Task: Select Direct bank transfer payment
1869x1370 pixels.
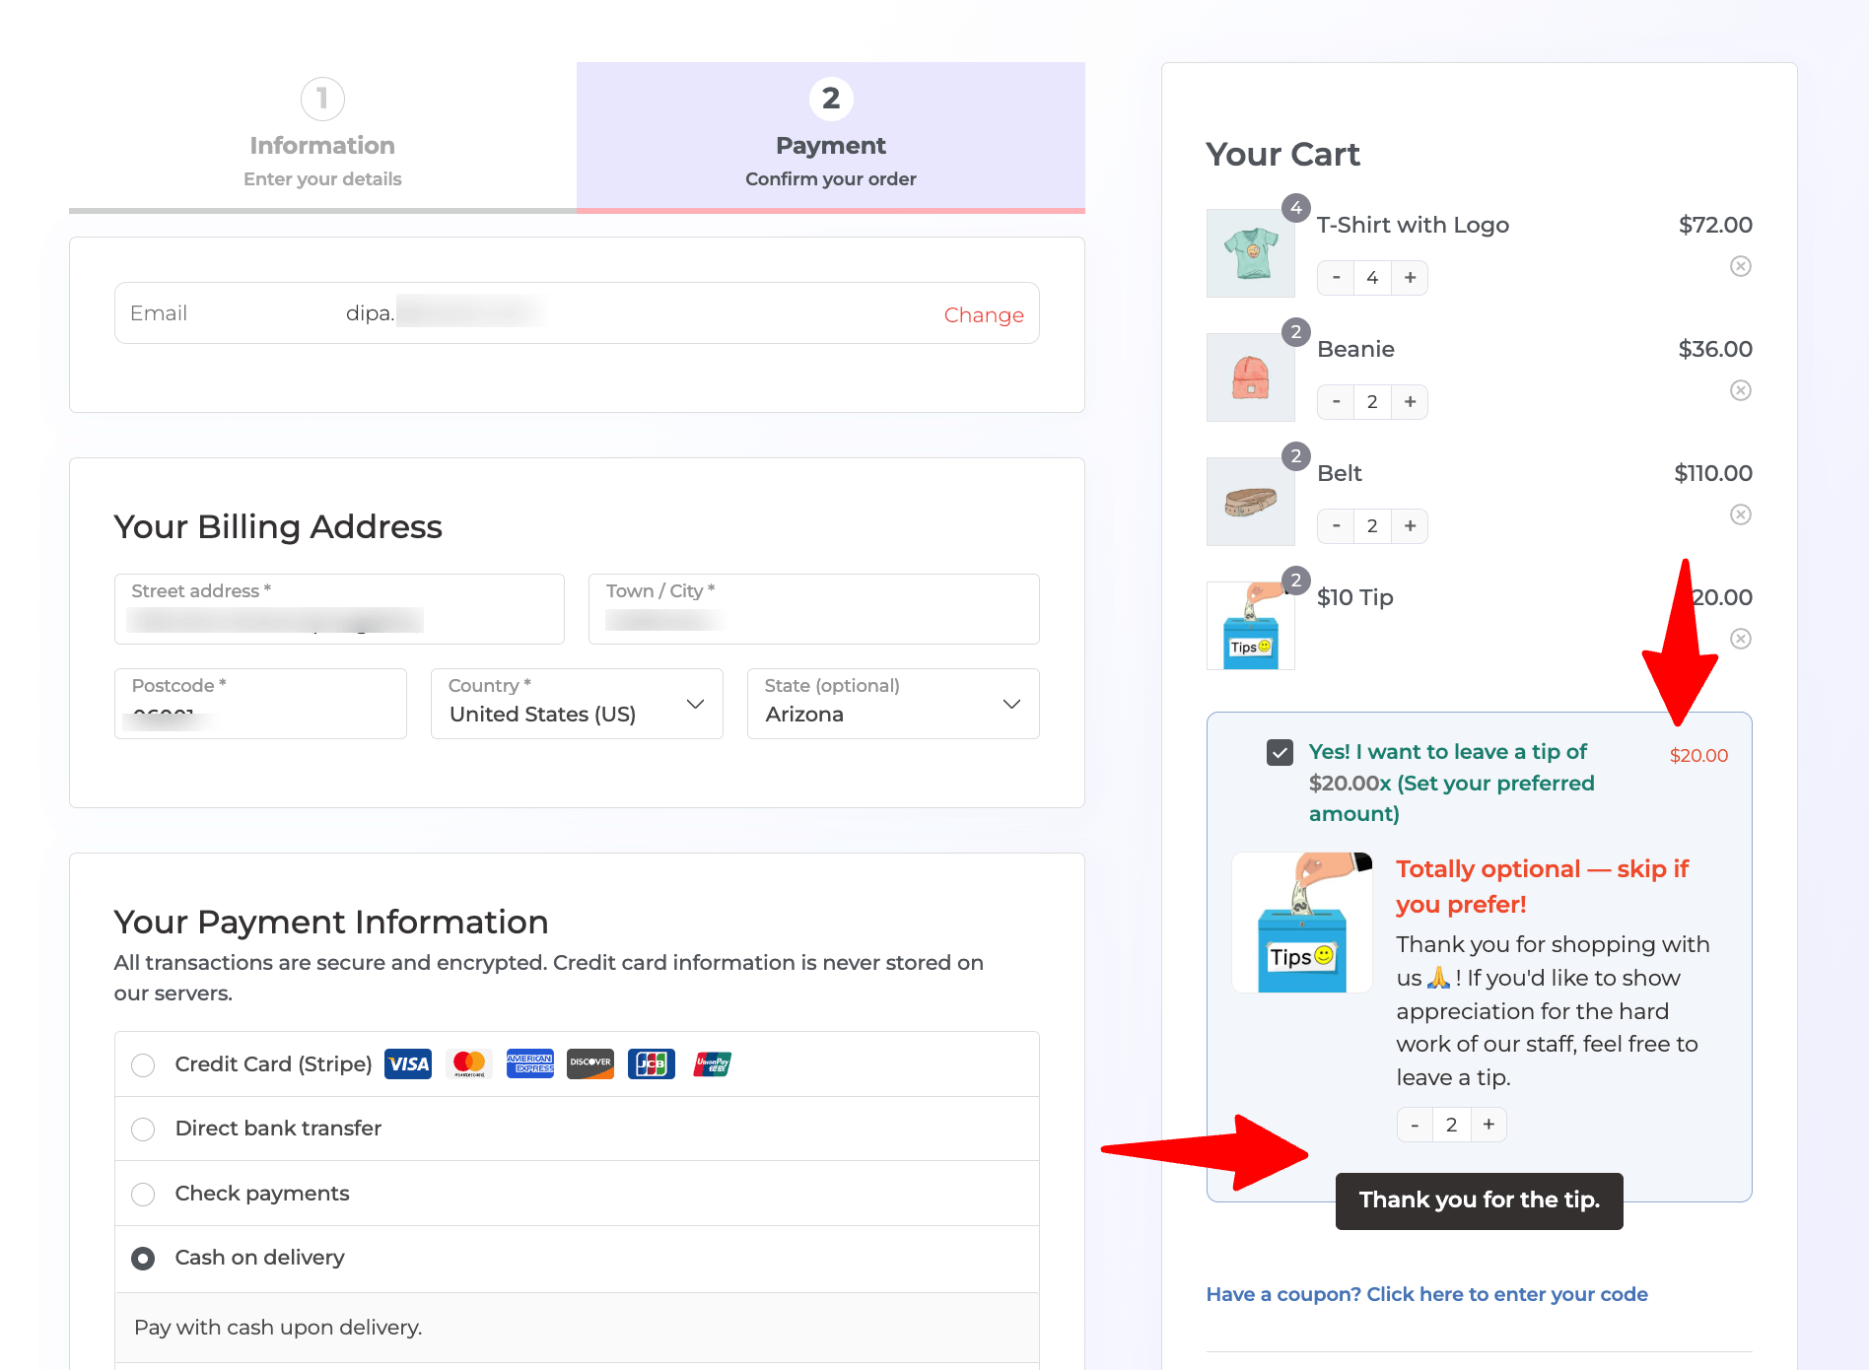Action: click(x=143, y=1130)
